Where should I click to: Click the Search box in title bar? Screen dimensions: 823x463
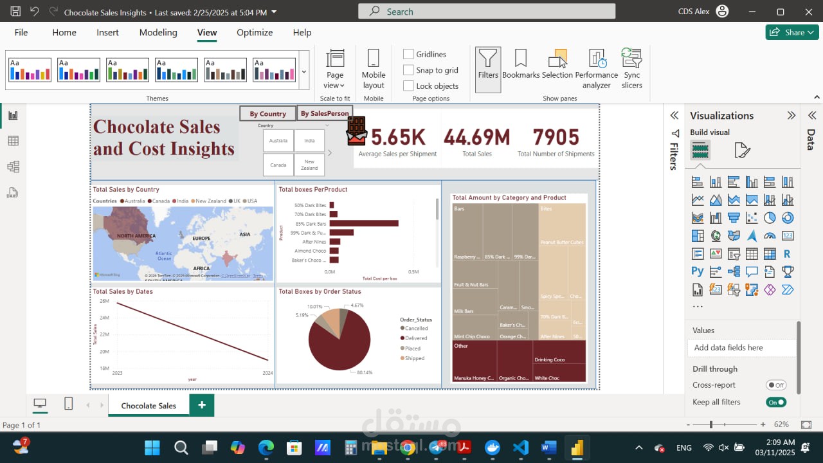[487, 12]
